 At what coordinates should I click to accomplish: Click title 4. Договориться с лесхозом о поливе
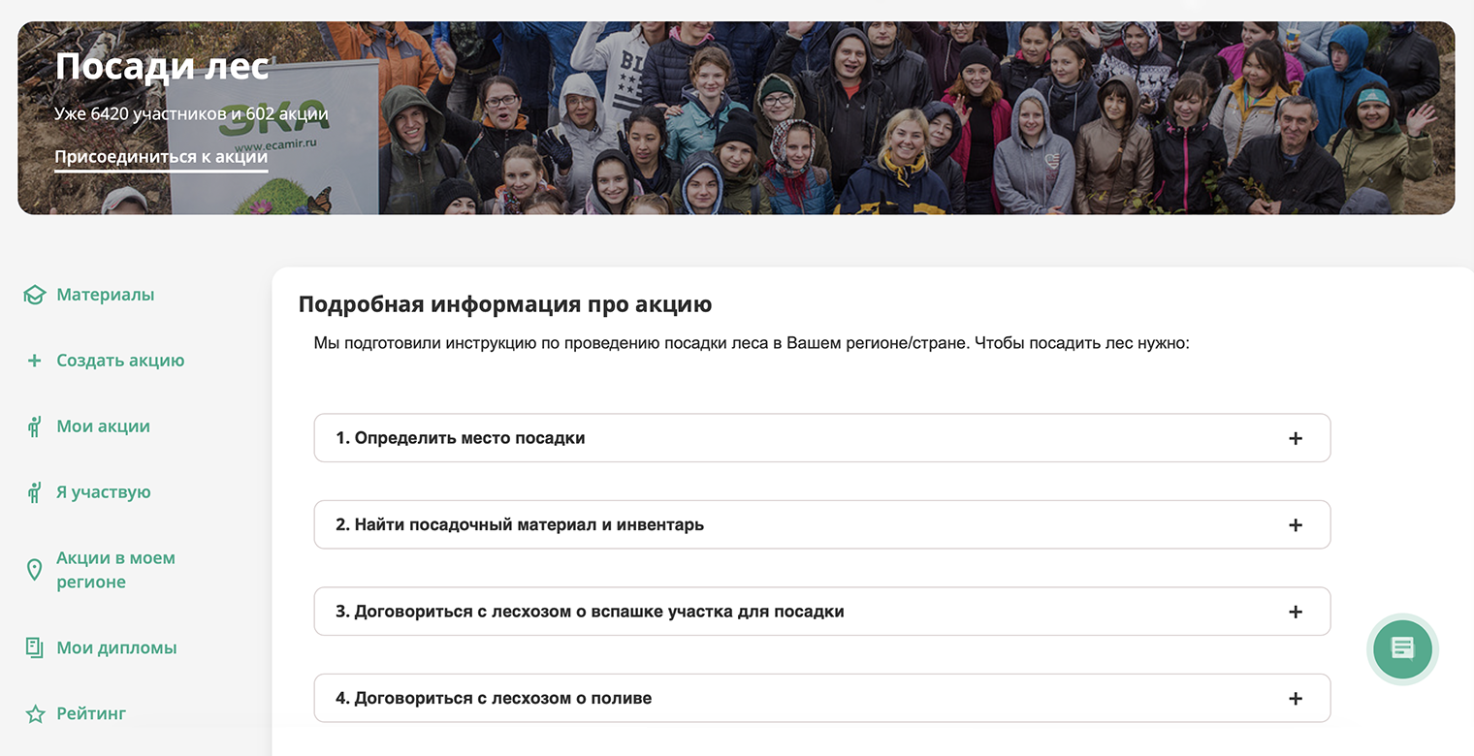click(494, 699)
